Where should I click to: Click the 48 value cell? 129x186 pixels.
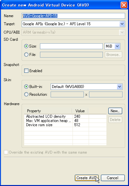pos(81,121)
